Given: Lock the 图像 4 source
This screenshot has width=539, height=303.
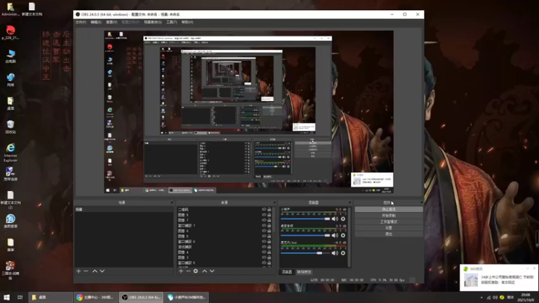Looking at the screenshot, I should (x=269, y=252).
